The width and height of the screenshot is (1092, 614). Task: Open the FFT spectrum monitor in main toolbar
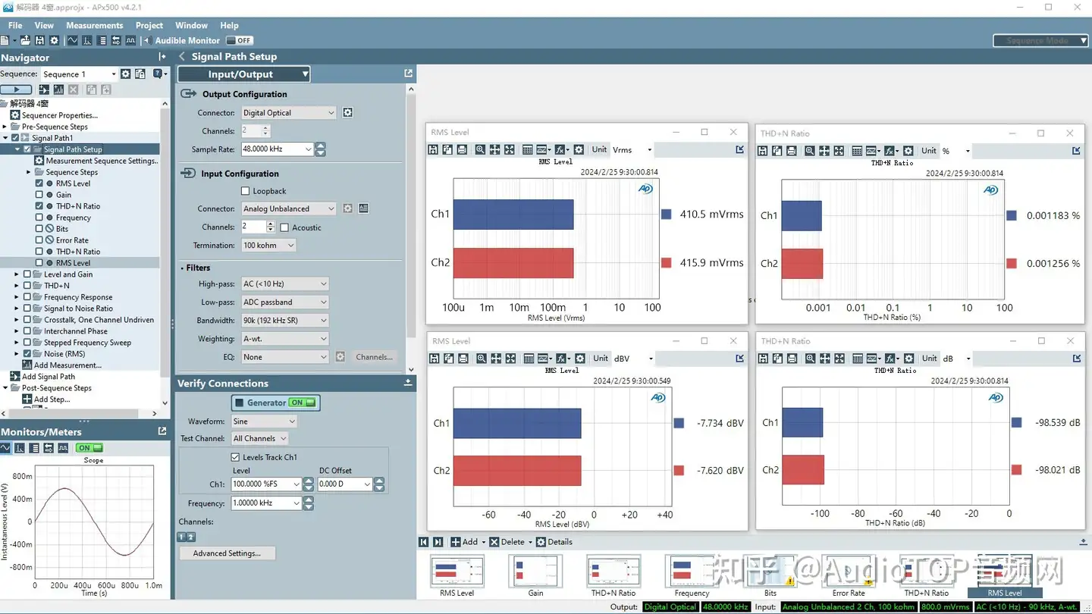pos(87,40)
